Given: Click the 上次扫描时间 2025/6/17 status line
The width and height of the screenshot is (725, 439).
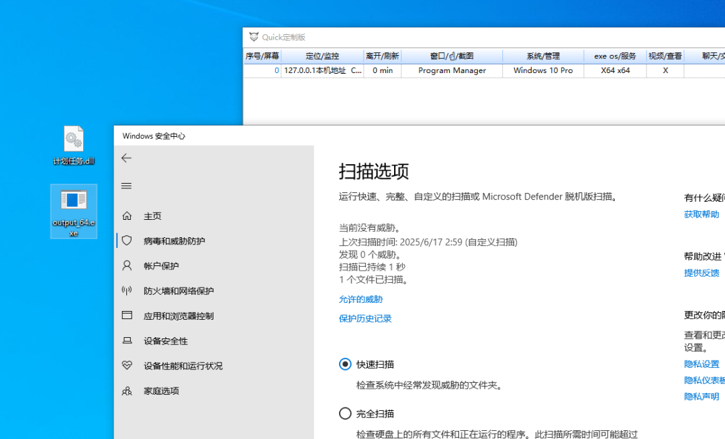Looking at the screenshot, I should (x=428, y=242).
